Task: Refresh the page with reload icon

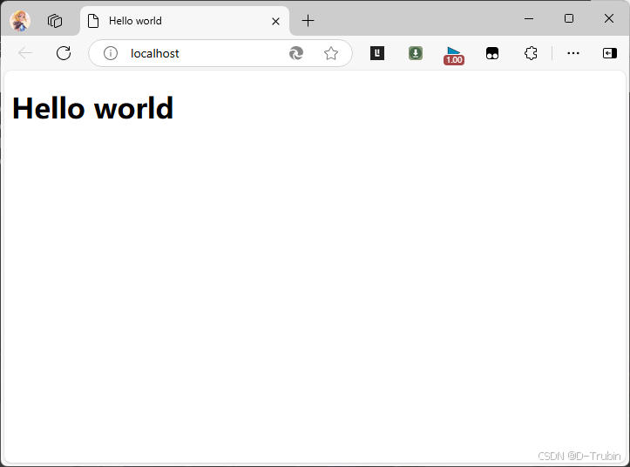Action: tap(64, 53)
